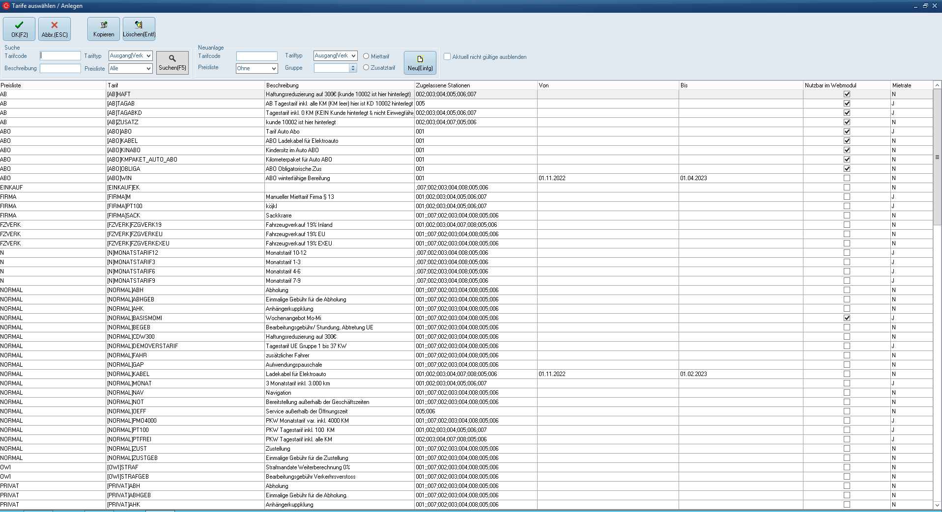Viewport: 942px width, 512px height.
Task: Click the scroll down arrow of table scrollbar
Action: coord(937,505)
